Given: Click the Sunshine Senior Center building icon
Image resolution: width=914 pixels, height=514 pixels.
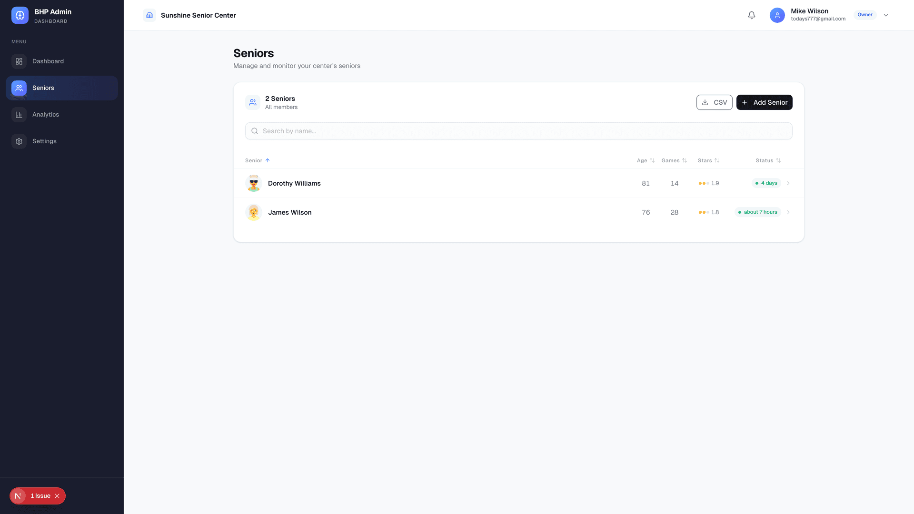Looking at the screenshot, I should pyautogui.click(x=149, y=15).
